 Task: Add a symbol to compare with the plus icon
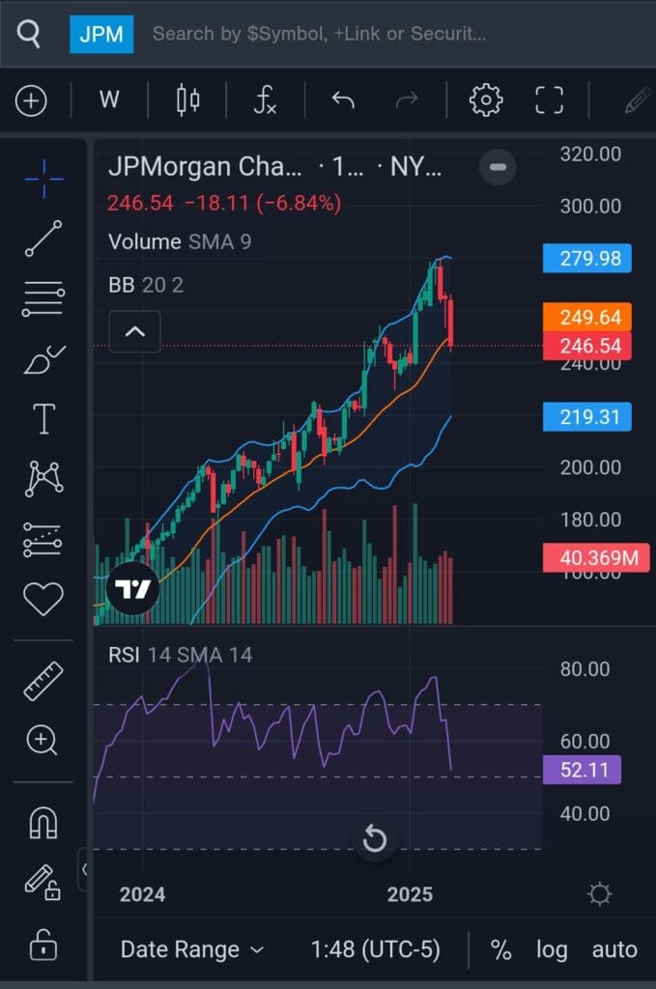point(31,100)
